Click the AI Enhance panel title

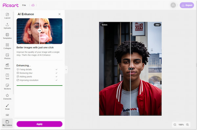pyautogui.click(x=26, y=14)
